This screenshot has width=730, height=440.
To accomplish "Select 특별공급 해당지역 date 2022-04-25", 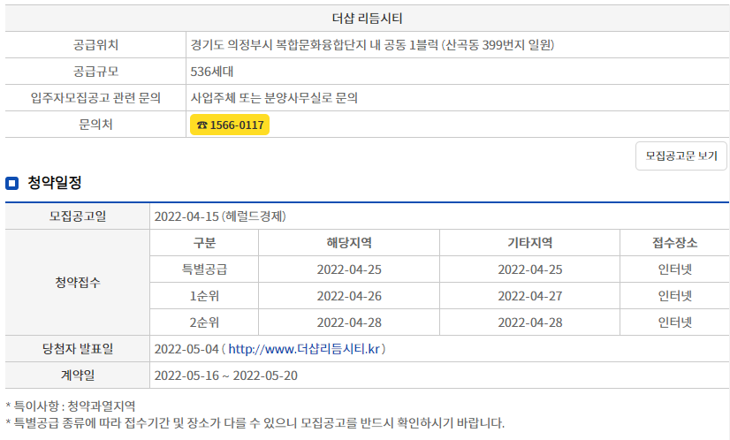I will pos(349,269).
